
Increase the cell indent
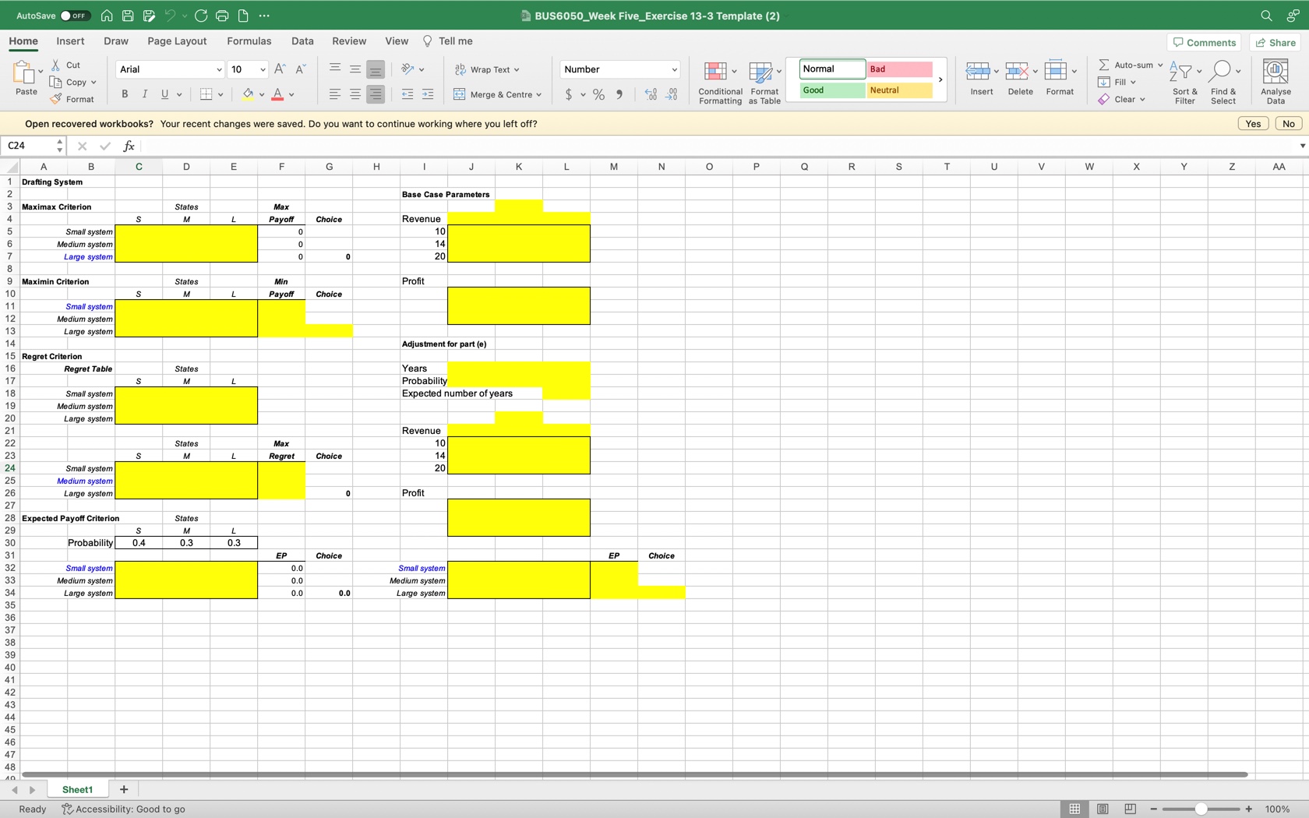[x=428, y=94]
